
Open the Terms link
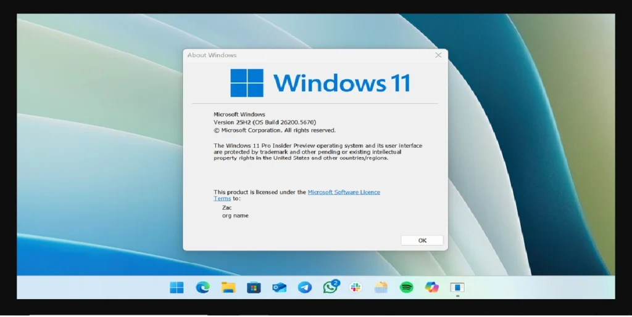pos(222,198)
